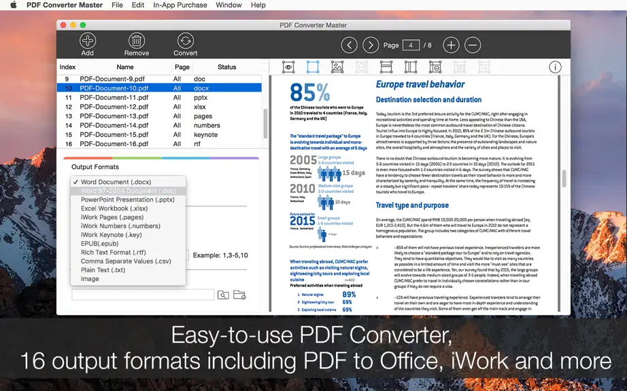Open the PDF Converter Master menu
627x391 pixels.
coord(65,5)
